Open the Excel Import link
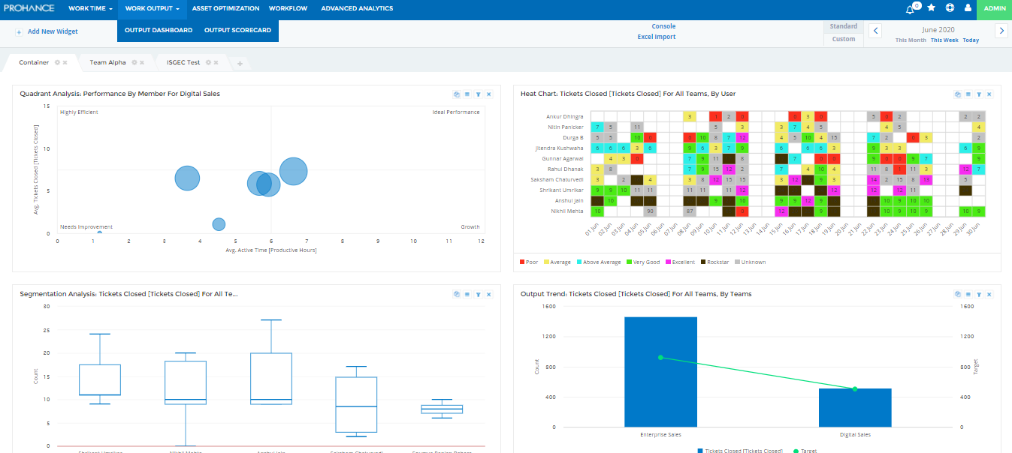1012x453 pixels. pyautogui.click(x=657, y=37)
